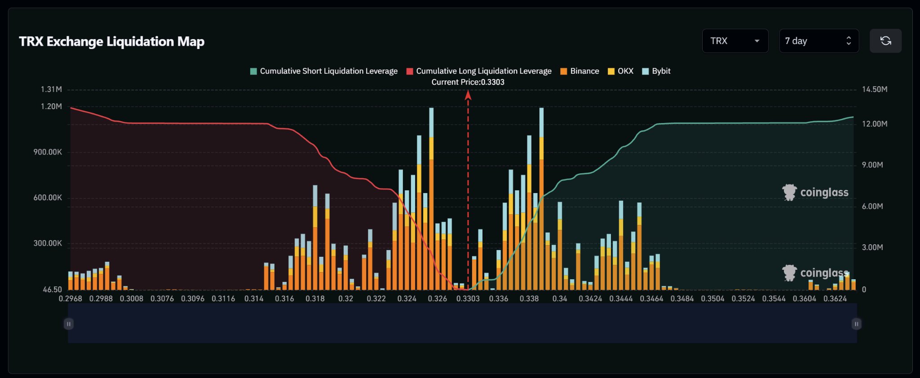
Task: Hide the Bybit series via legend
Action: pos(656,71)
